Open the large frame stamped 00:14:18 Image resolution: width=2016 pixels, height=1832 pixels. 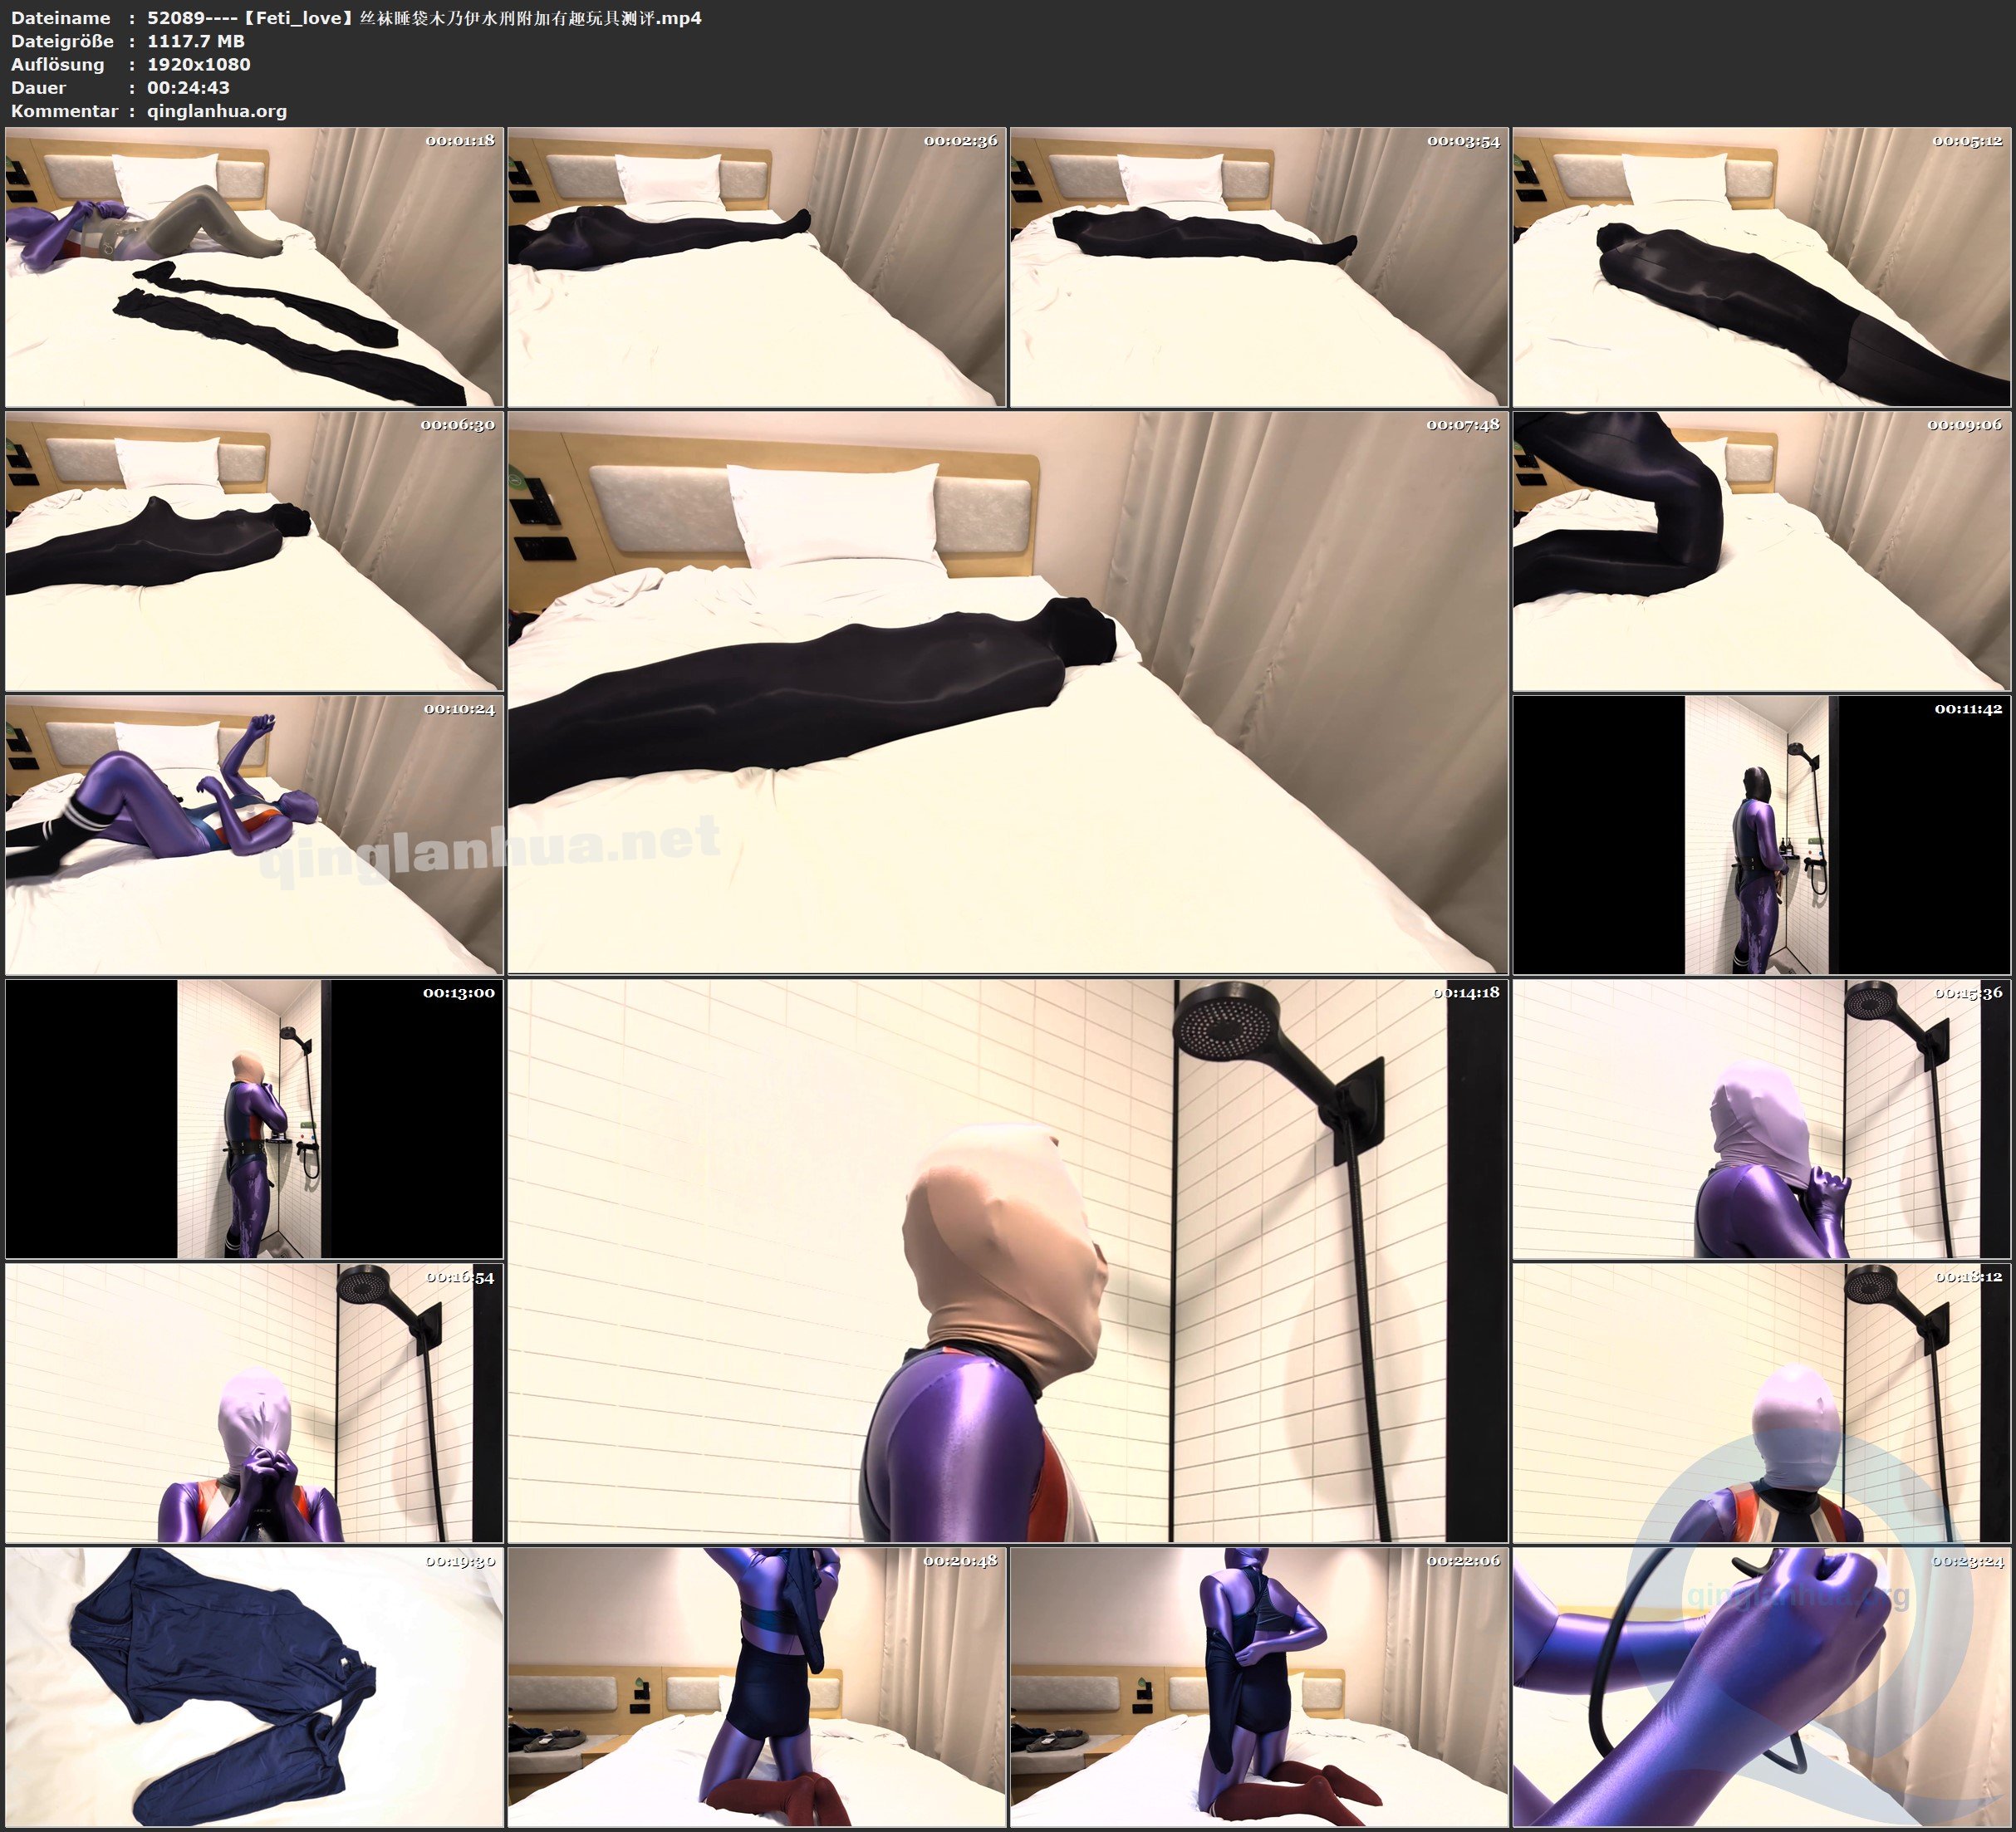(x=1008, y=1261)
